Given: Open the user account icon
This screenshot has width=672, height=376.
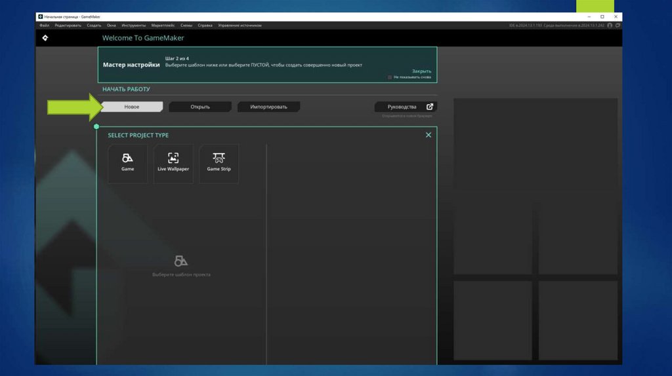Looking at the screenshot, I should 610,26.
